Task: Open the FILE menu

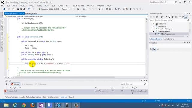Action: [x=3, y=6]
